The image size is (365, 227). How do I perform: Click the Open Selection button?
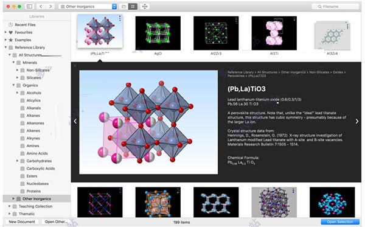coord(340,222)
